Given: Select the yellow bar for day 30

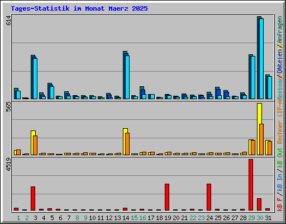Looking at the screenshot, I should coord(259,129).
